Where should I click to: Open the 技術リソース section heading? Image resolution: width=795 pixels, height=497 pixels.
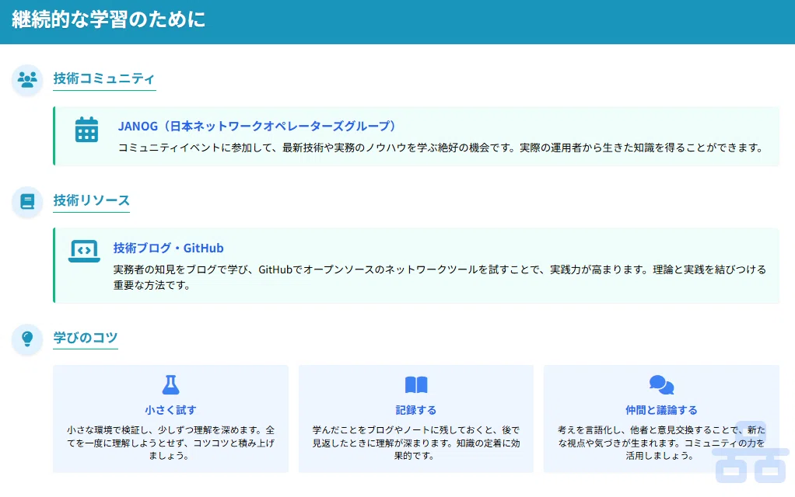coord(91,200)
